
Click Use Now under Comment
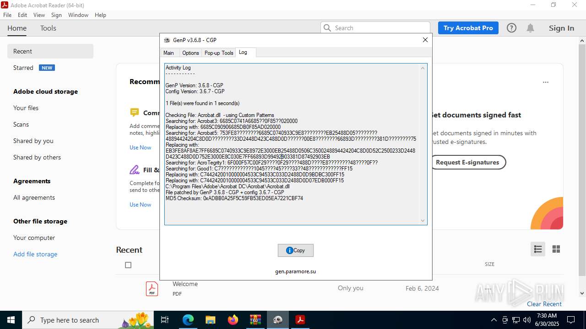click(x=140, y=148)
